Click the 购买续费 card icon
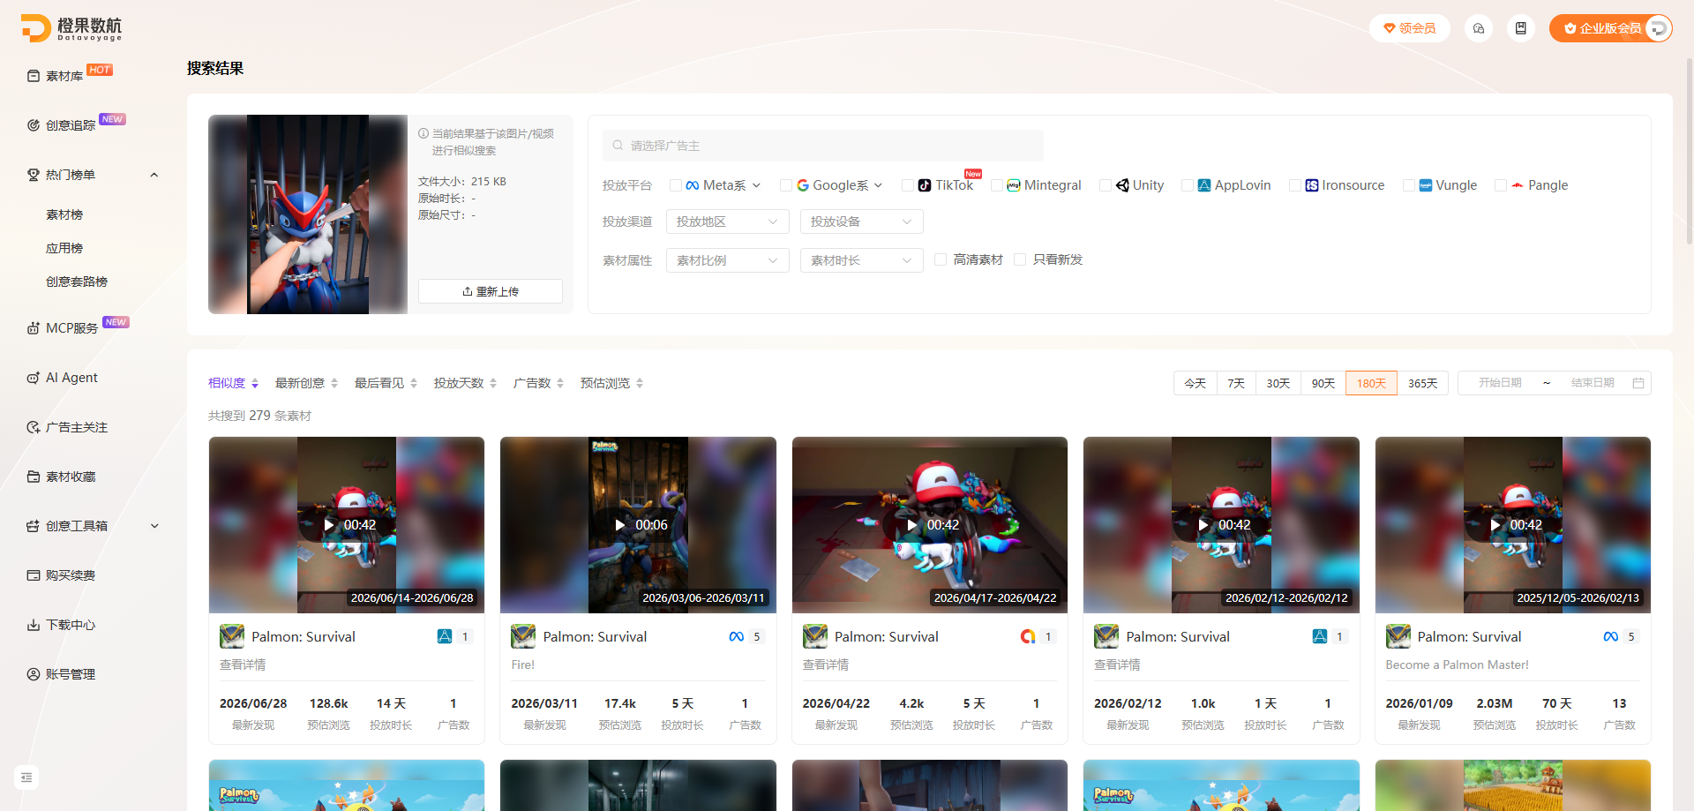Viewport: 1694px width, 811px height. coord(33,575)
